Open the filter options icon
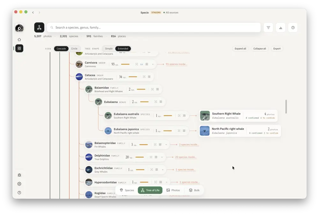Viewport: 319px width, 215px height. coord(268,27)
